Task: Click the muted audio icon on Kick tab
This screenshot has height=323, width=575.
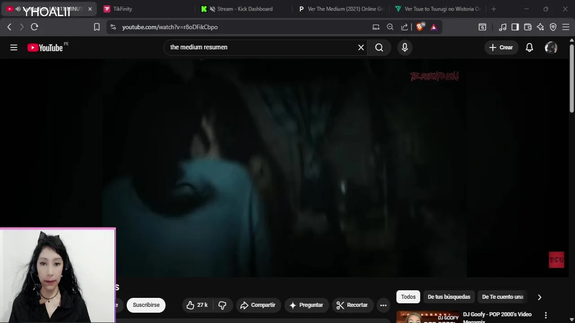Action: tap(212, 9)
